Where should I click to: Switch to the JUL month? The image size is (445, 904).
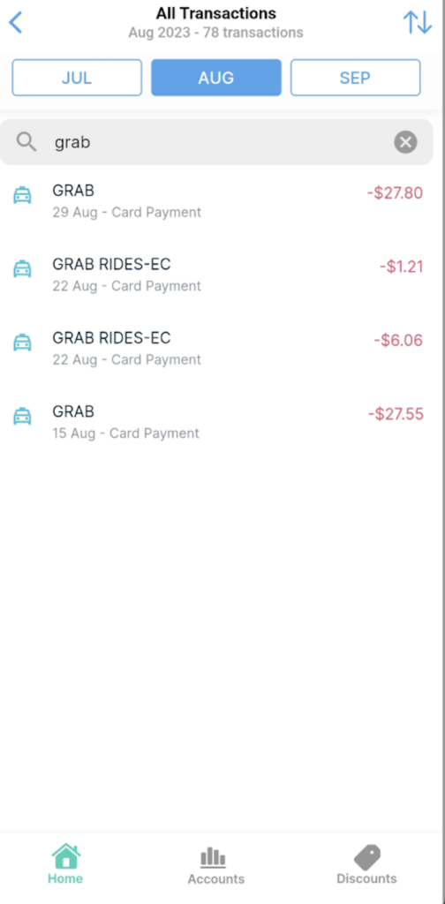(77, 78)
